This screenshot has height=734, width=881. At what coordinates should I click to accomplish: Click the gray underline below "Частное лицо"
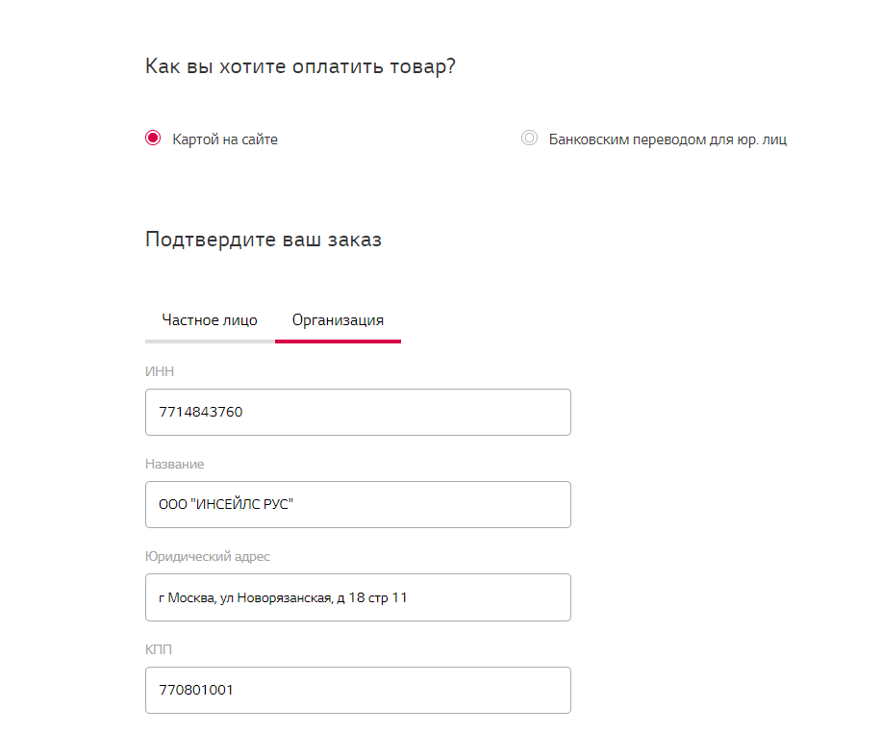(x=210, y=341)
